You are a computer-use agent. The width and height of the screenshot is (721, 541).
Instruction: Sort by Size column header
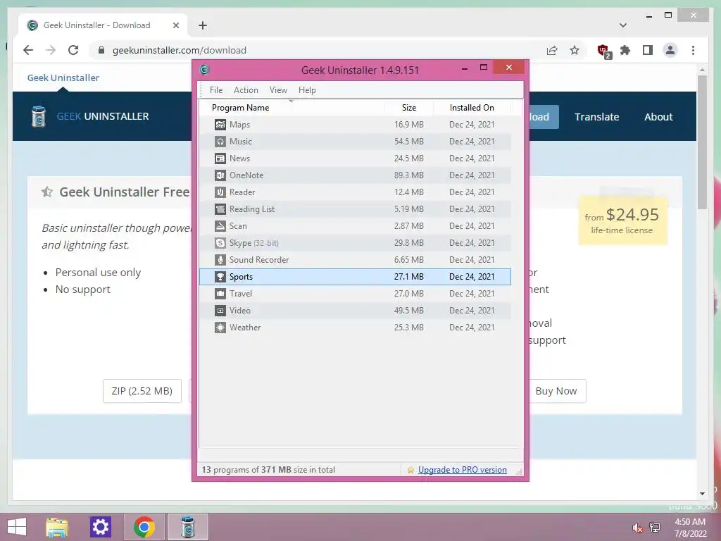tap(409, 108)
